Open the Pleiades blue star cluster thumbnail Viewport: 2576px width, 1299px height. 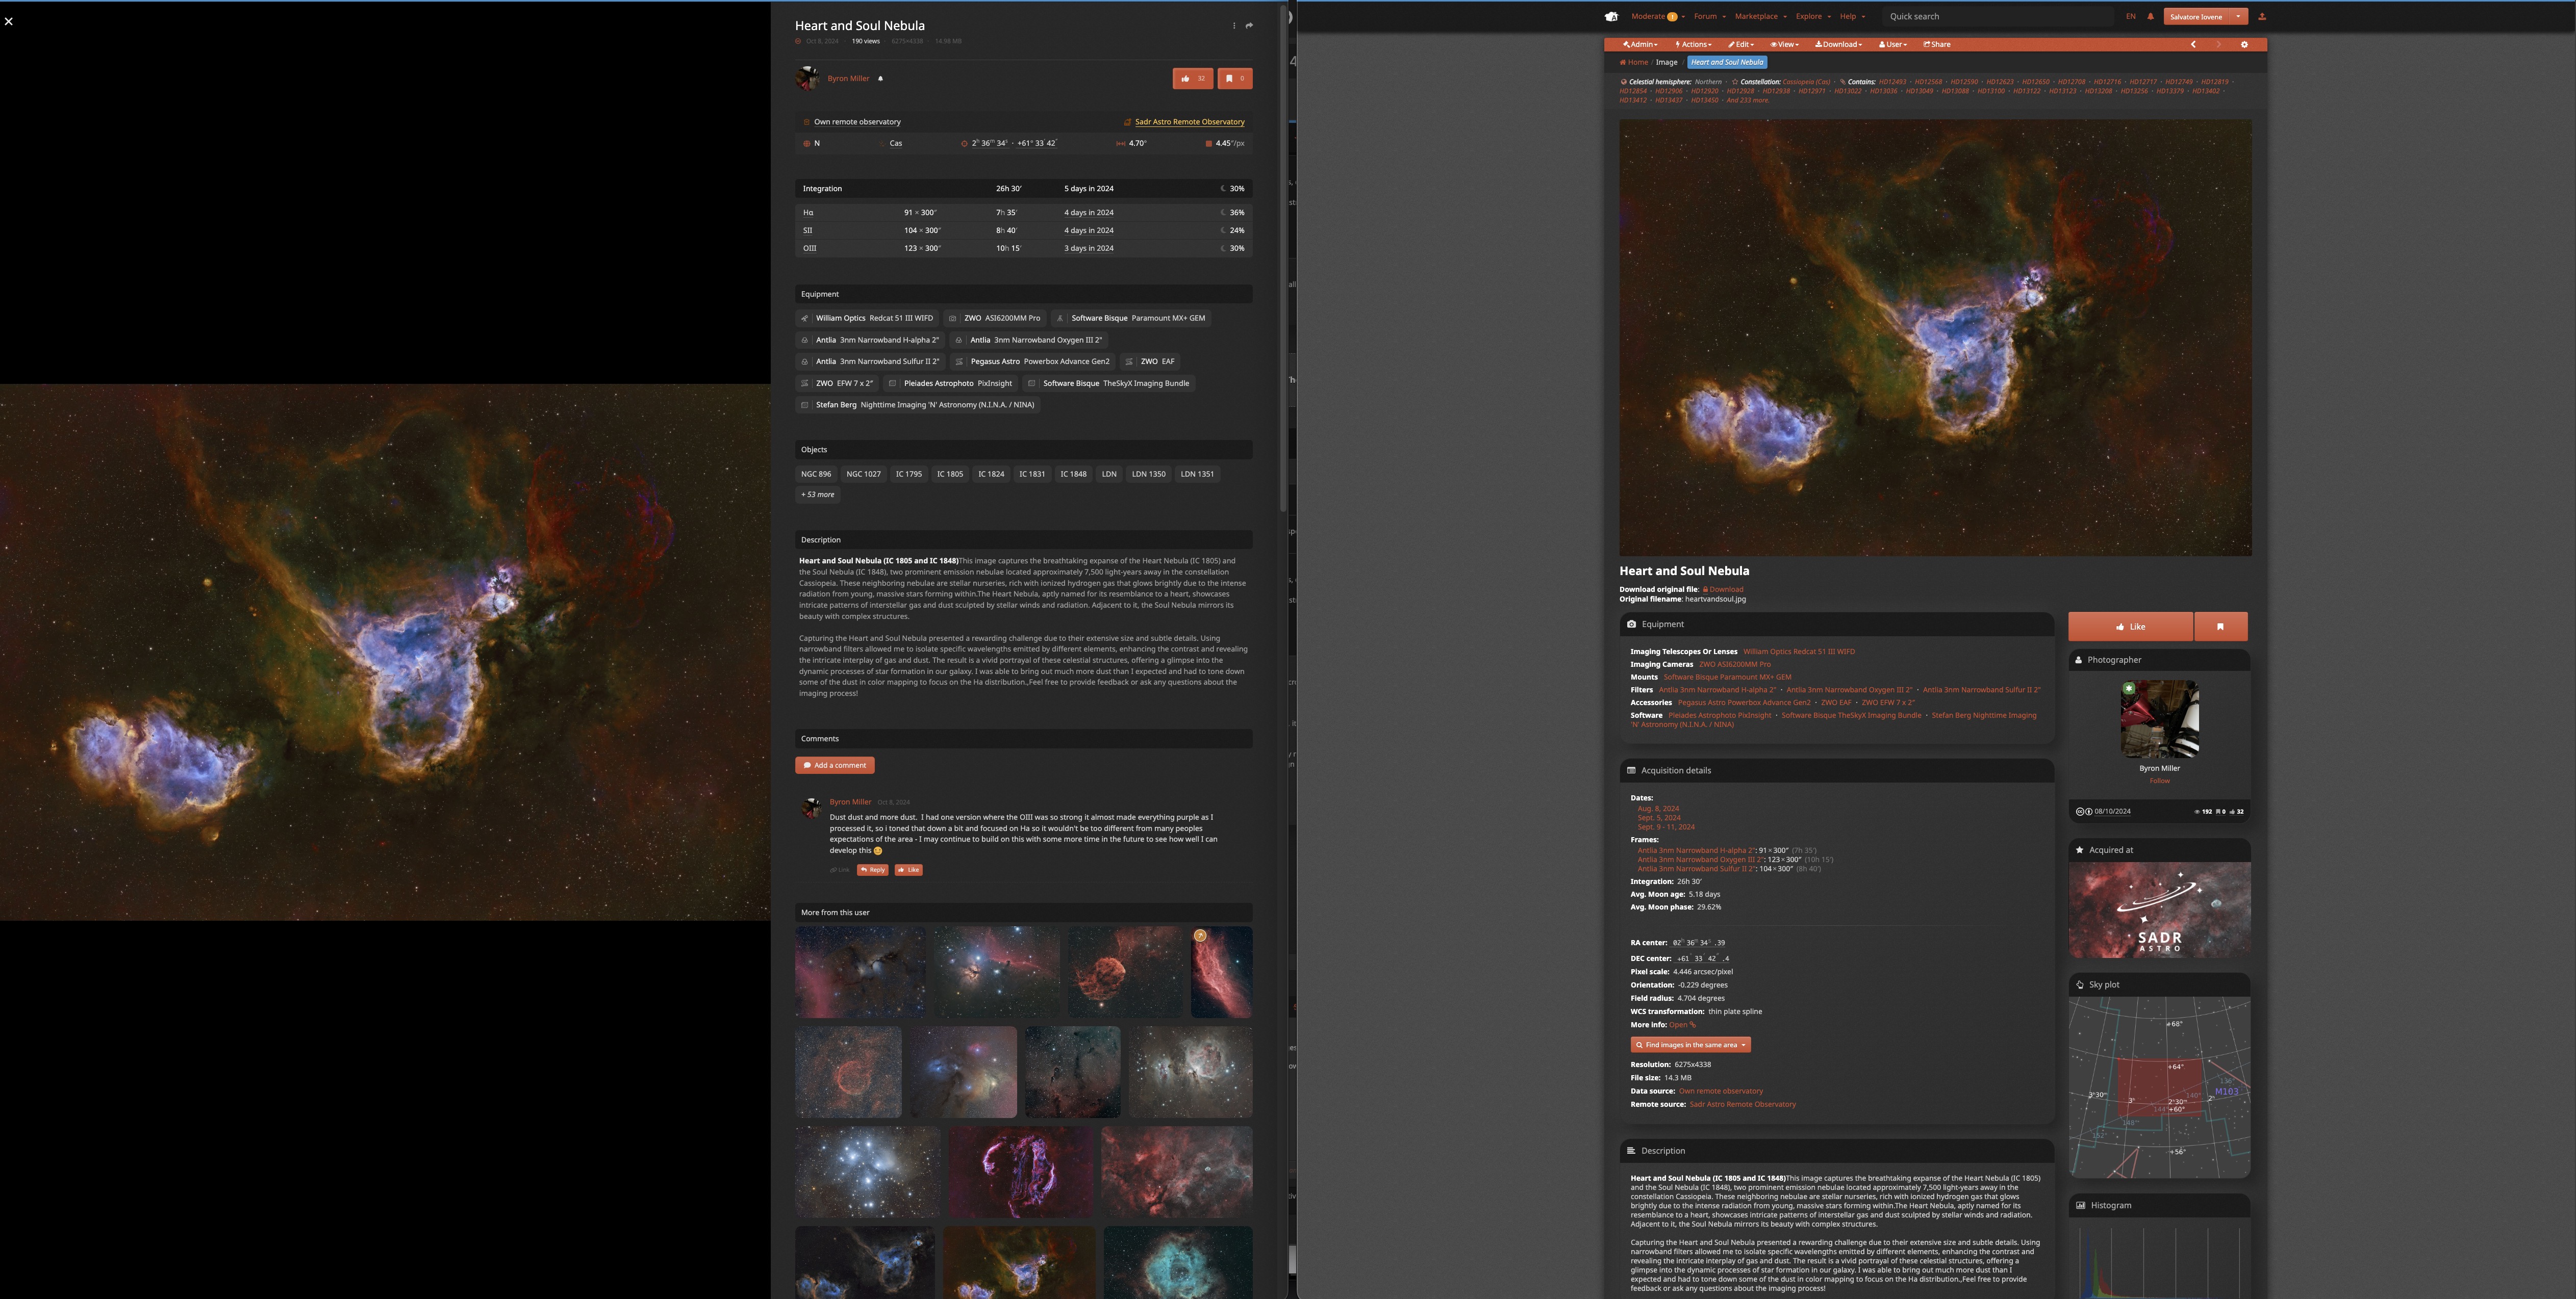[x=867, y=1172]
